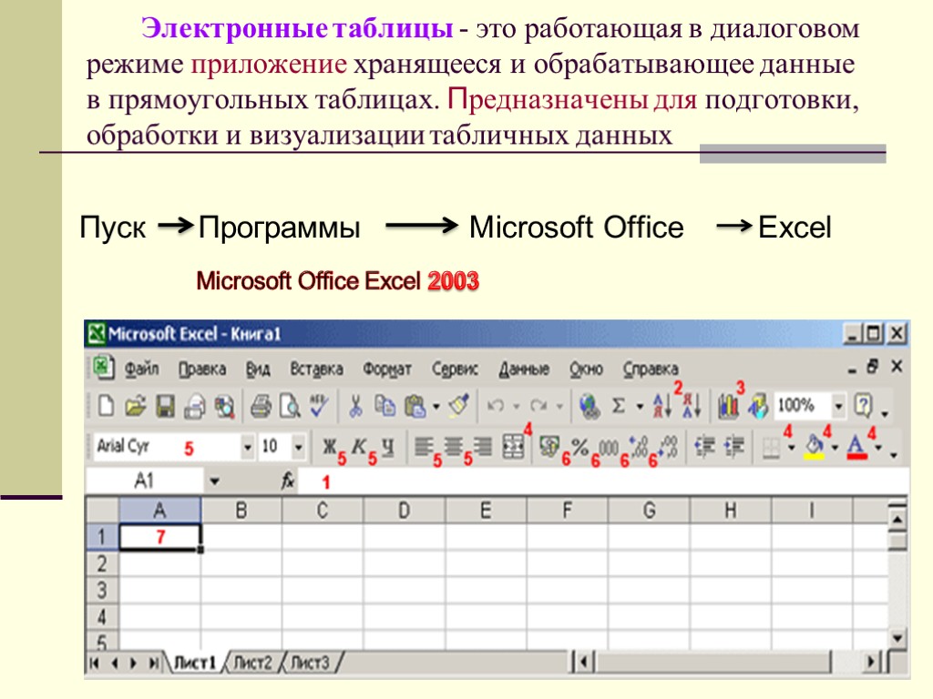Sort ascending with А-Я button
This screenshot has height=699, width=933.
(662, 407)
